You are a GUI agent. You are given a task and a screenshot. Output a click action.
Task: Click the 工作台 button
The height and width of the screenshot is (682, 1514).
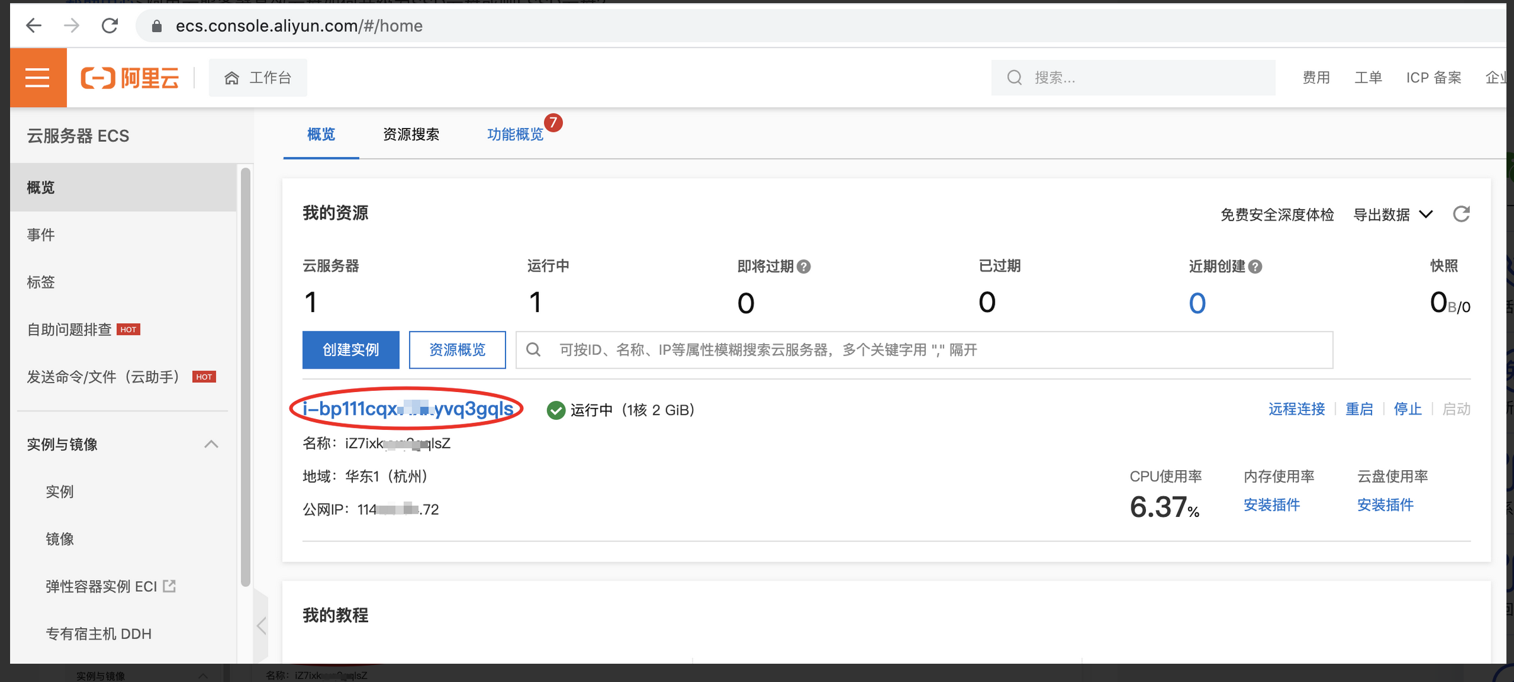258,78
